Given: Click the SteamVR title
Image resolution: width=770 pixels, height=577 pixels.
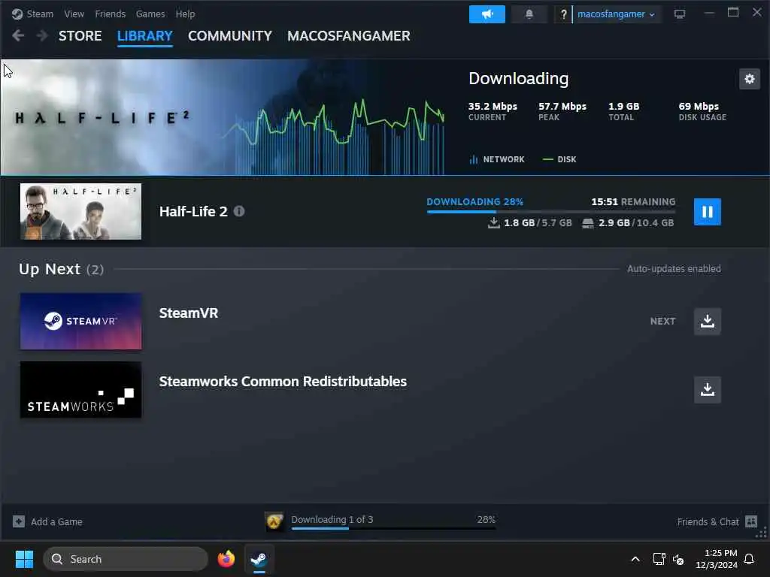Looking at the screenshot, I should (189, 313).
